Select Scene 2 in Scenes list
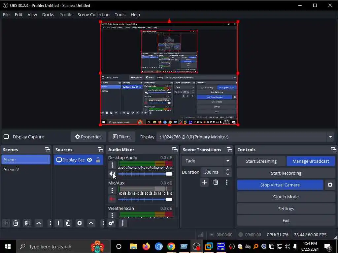The image size is (338, 253). [x=26, y=170]
